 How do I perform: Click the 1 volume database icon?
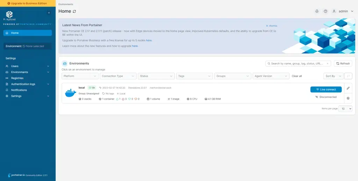tap(148, 99)
